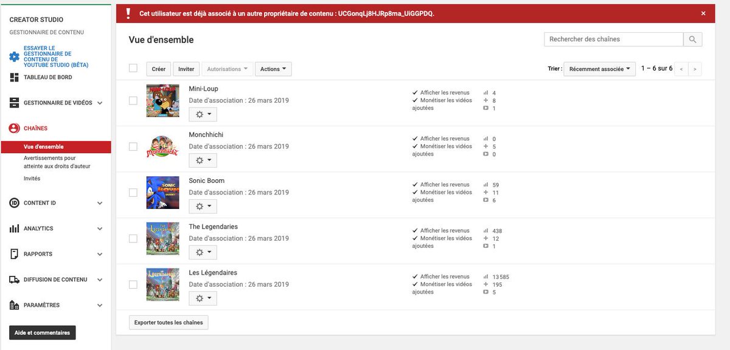Click into the Rechercher des chaînes field
The width and height of the screenshot is (730, 350).
click(614, 39)
